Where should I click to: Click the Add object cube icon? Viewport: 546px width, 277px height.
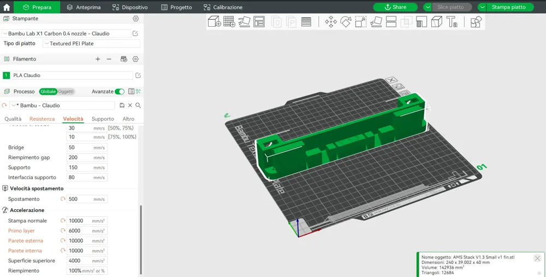coord(214,22)
